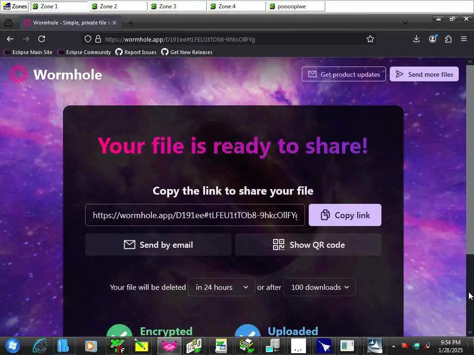Open the green X FF taskbar icon
The height and width of the screenshot is (355, 474).
[118, 346]
